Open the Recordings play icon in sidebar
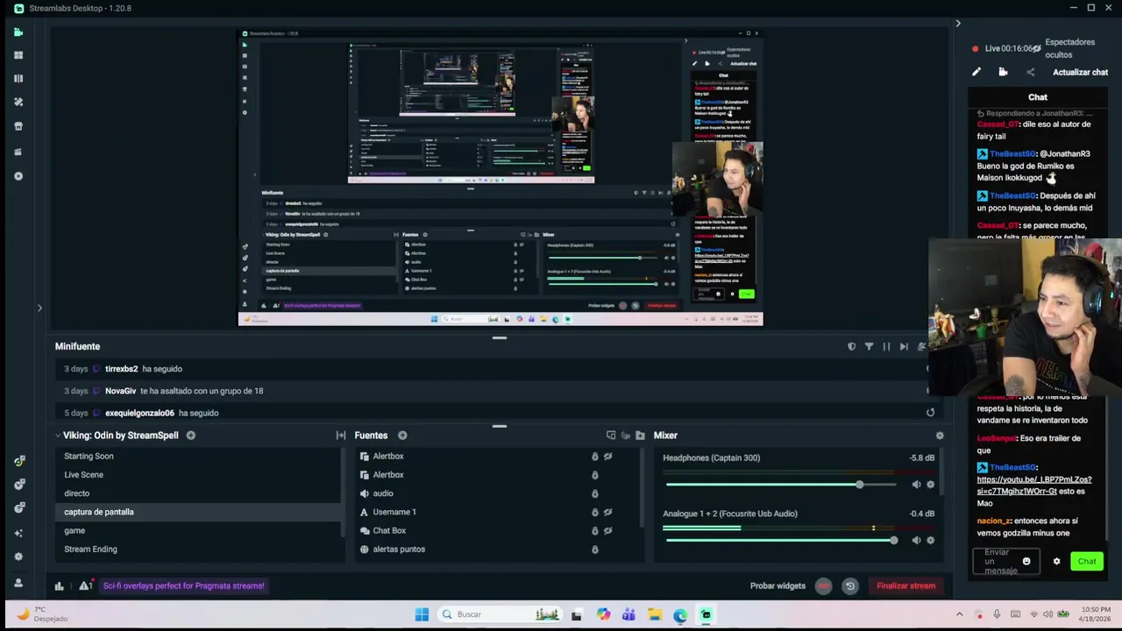Image resolution: width=1122 pixels, height=631 pixels. click(18, 176)
